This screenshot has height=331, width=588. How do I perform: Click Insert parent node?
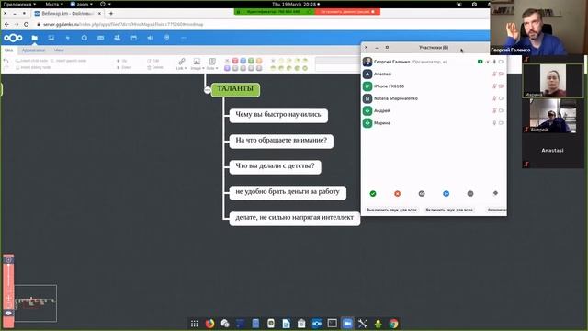click(x=68, y=61)
